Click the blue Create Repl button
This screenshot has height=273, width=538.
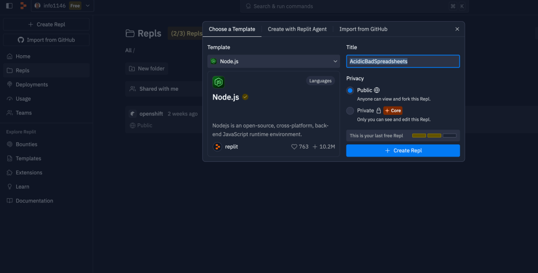[403, 150]
